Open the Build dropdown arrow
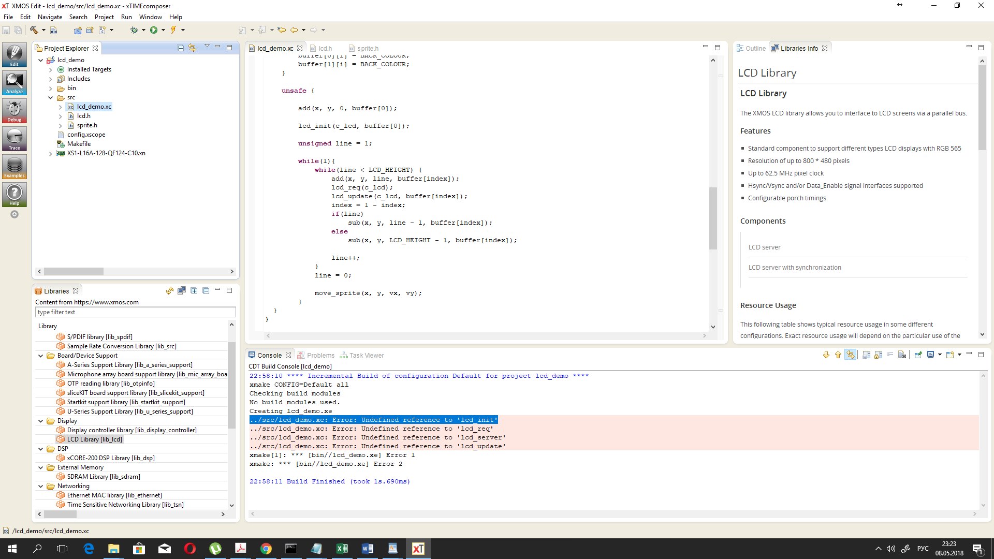This screenshot has height=559, width=994. [43, 30]
